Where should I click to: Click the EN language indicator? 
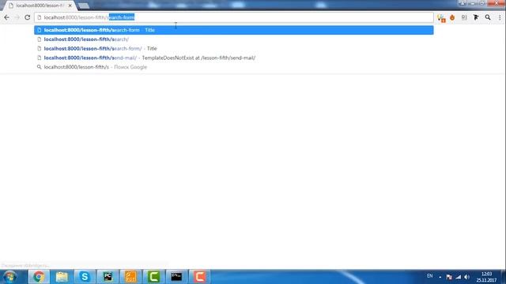point(429,276)
